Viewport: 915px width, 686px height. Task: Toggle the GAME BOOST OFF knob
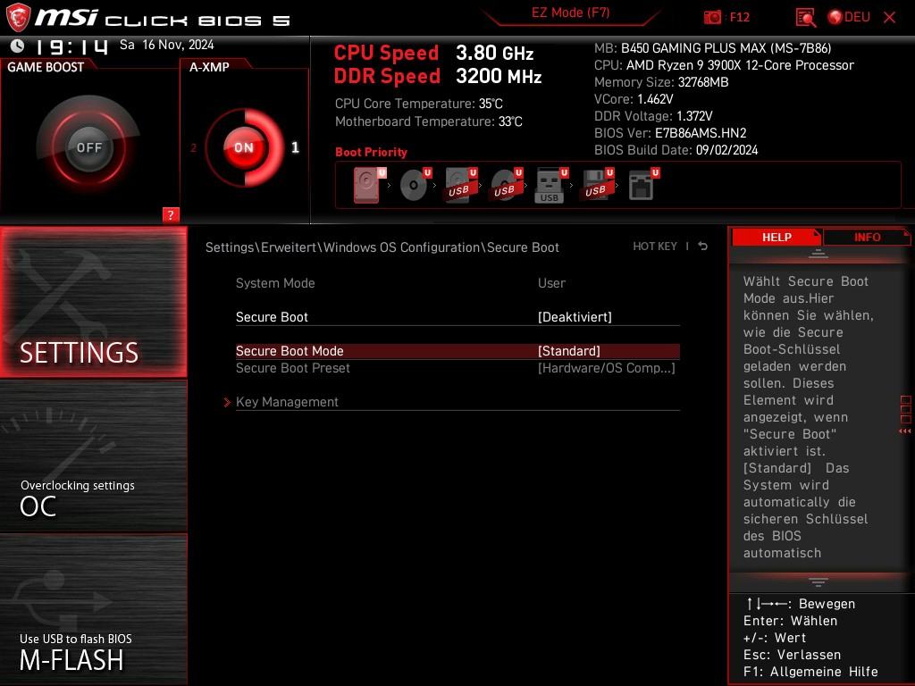(88, 147)
